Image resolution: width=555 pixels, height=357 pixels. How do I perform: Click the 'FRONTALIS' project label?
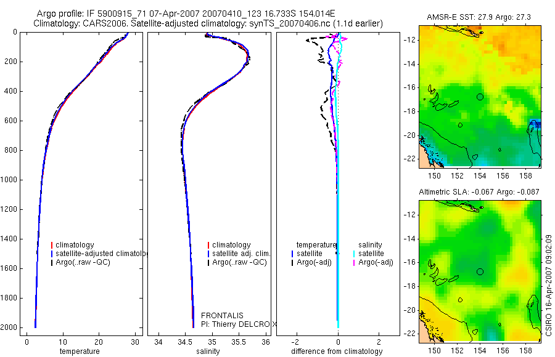[222, 316]
